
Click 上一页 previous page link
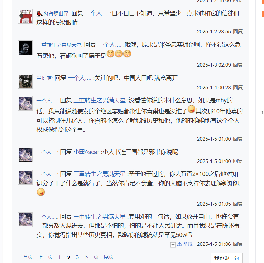(x=45, y=257)
